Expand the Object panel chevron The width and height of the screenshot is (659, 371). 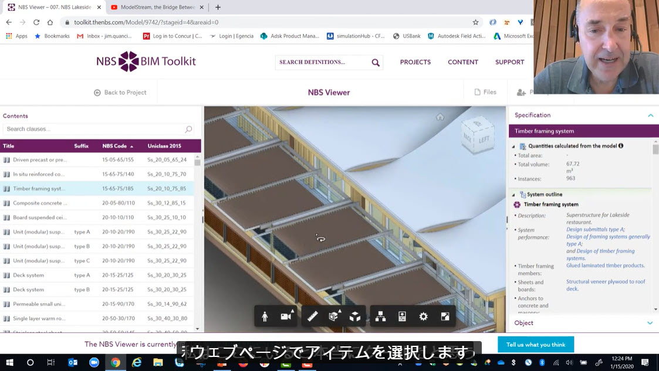[x=650, y=323]
